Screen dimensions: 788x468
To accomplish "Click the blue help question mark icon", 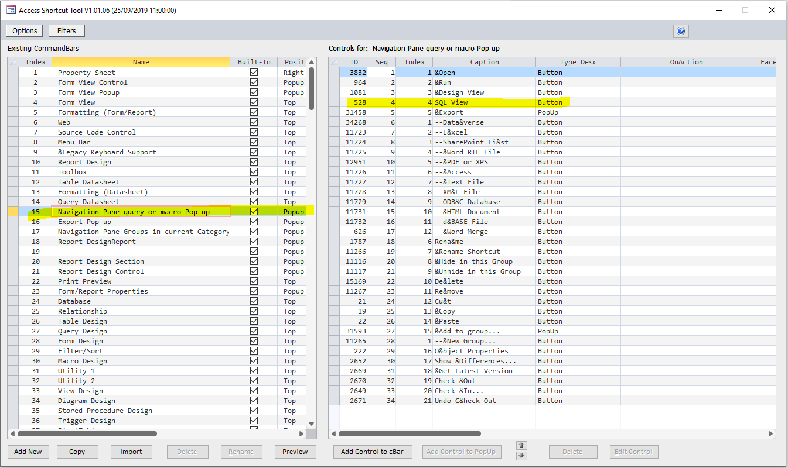I will 681,31.
